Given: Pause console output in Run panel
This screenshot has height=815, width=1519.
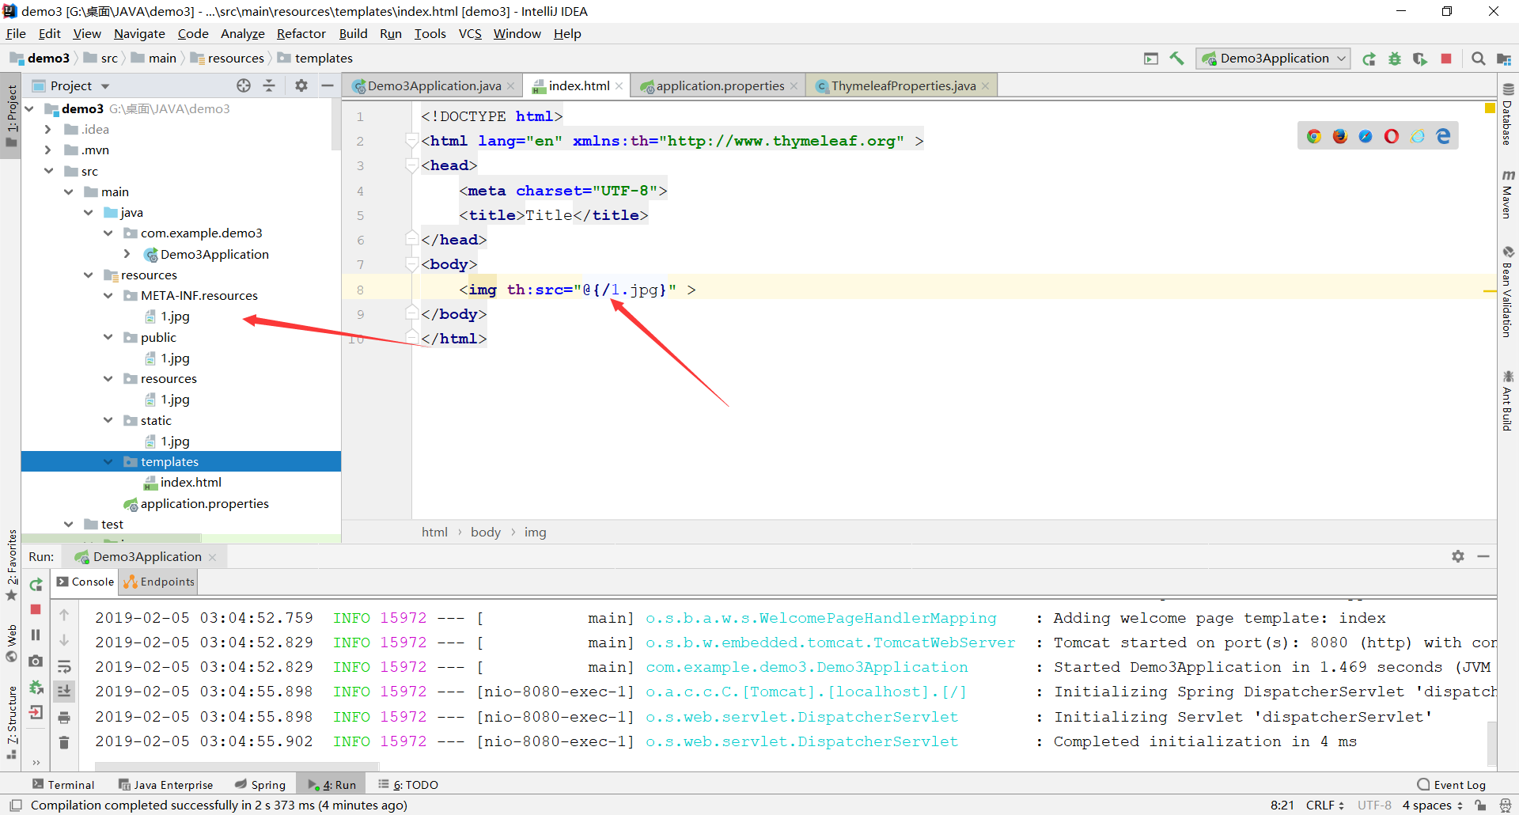Looking at the screenshot, I should point(36,635).
